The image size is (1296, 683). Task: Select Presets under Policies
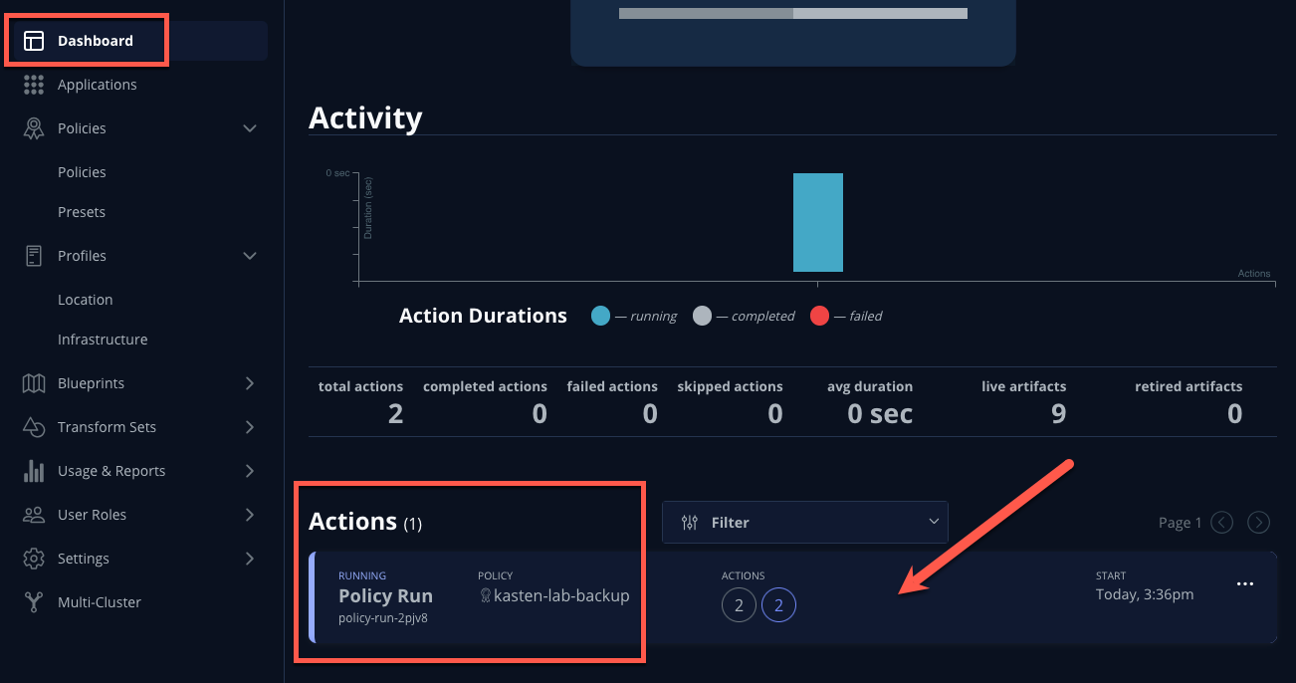click(x=82, y=212)
